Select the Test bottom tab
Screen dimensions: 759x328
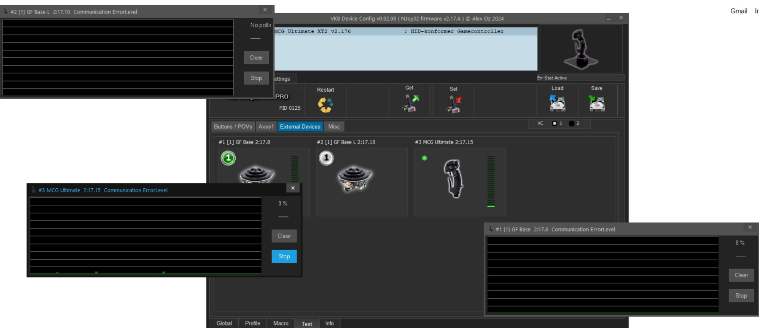307,324
